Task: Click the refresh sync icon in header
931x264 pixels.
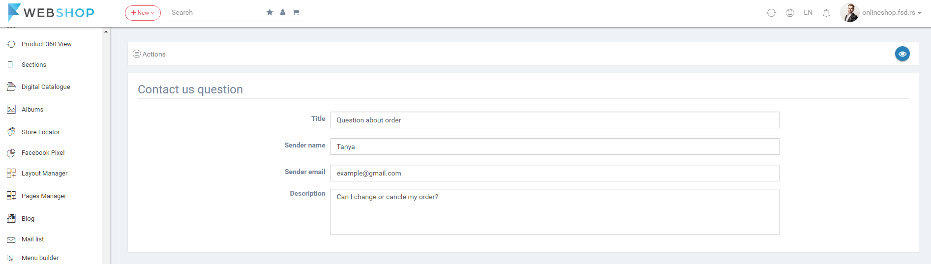Action: (771, 13)
